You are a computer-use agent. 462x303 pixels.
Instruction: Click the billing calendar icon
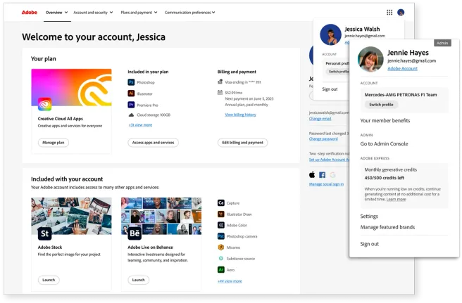(220, 92)
